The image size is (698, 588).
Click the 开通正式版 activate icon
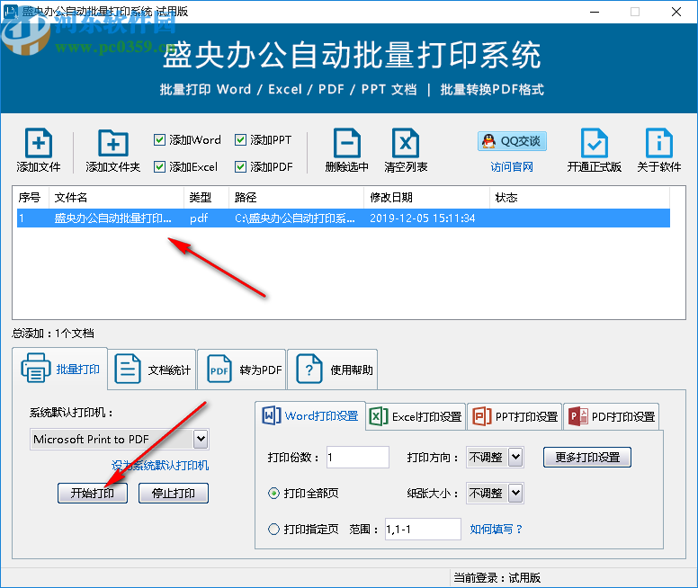coord(595,143)
